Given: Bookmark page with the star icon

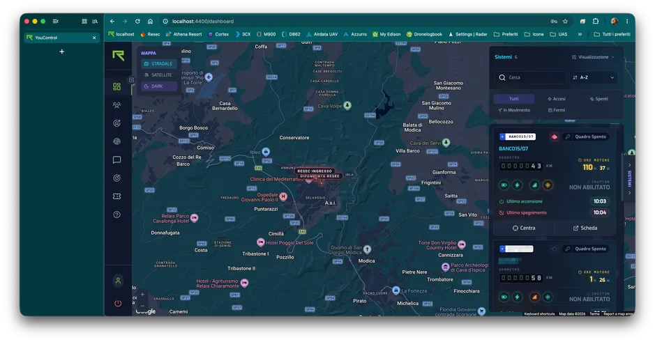Looking at the screenshot, I should (x=565, y=22).
